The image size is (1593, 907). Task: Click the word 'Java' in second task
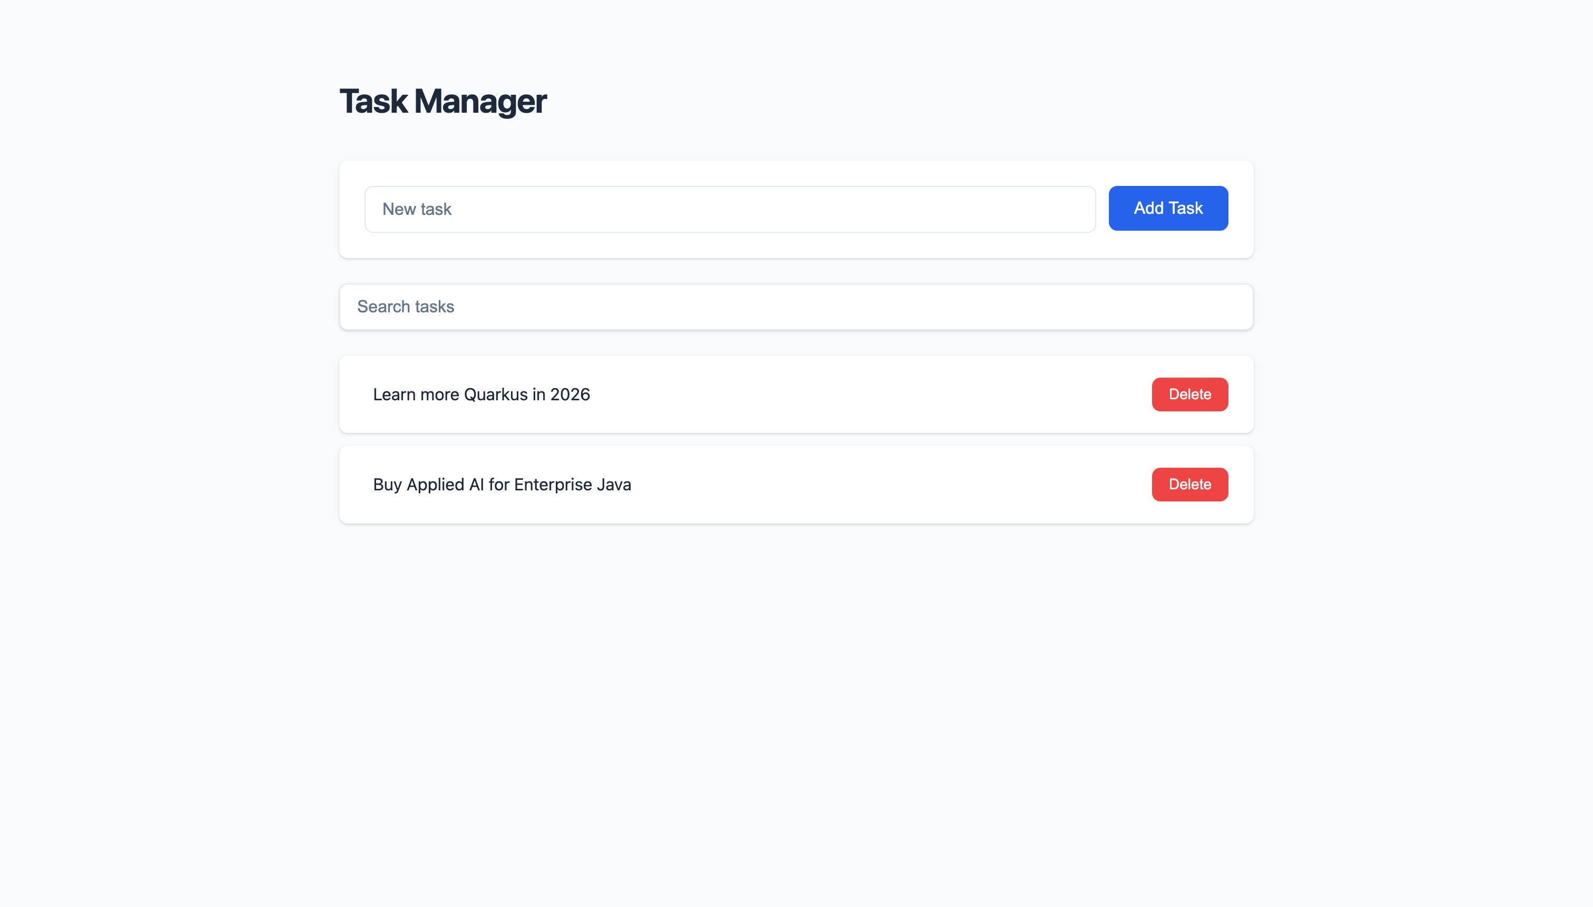[614, 485]
